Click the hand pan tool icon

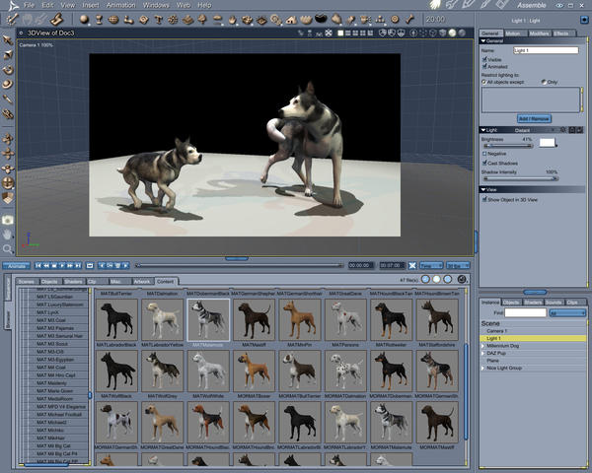[x=8, y=234]
